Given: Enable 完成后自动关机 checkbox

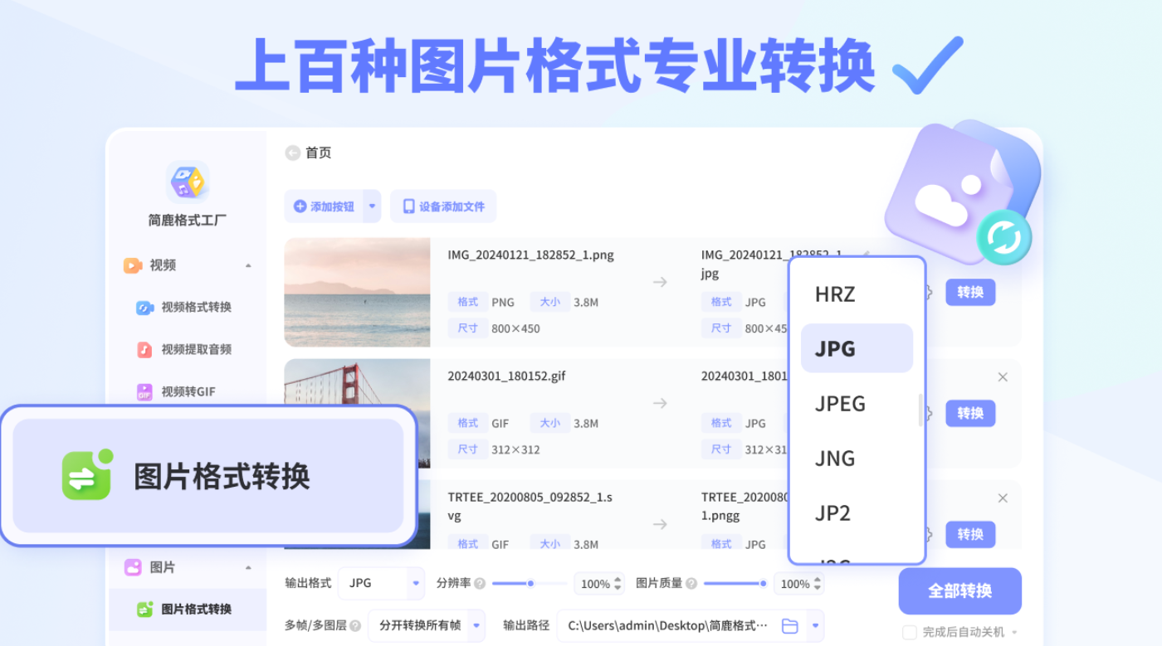Looking at the screenshot, I should (910, 633).
